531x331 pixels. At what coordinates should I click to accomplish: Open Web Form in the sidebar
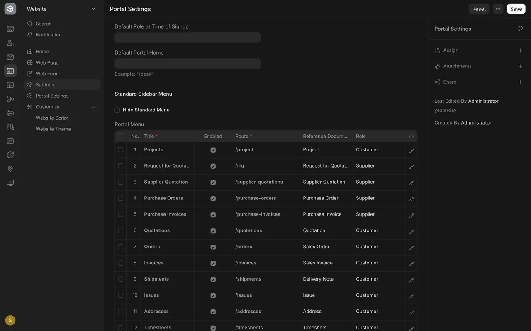coord(62,74)
